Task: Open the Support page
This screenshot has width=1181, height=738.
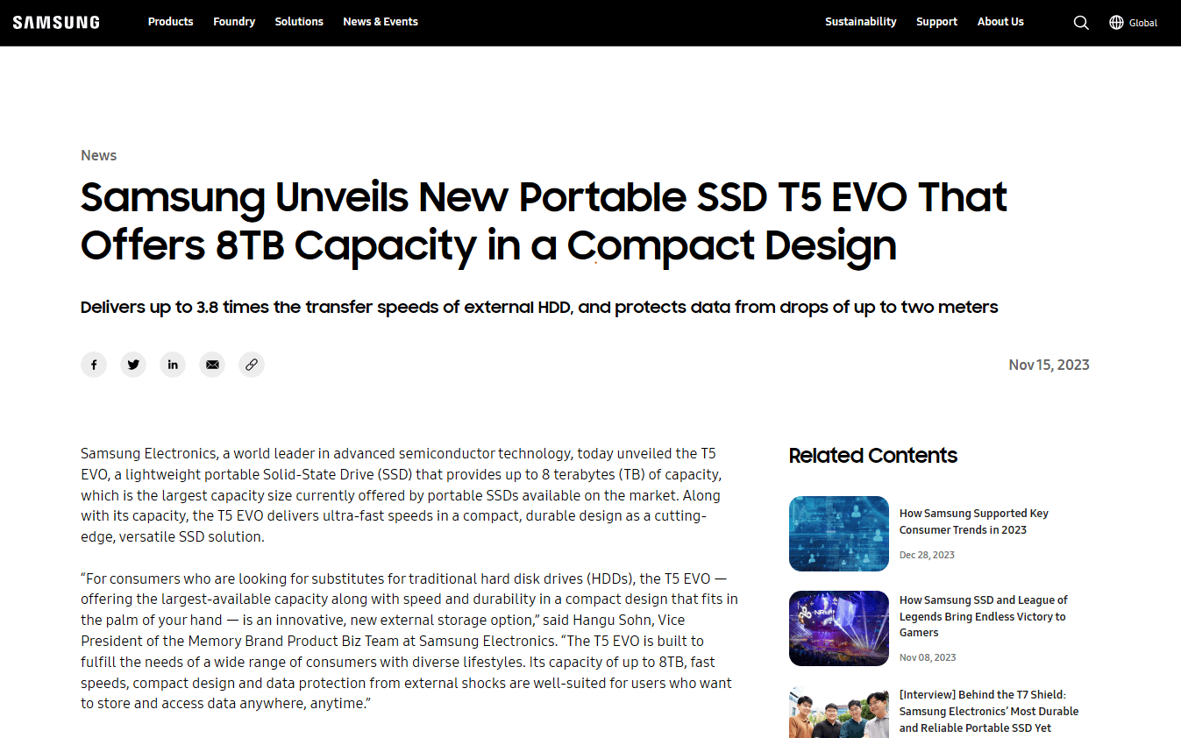Action: point(936,22)
